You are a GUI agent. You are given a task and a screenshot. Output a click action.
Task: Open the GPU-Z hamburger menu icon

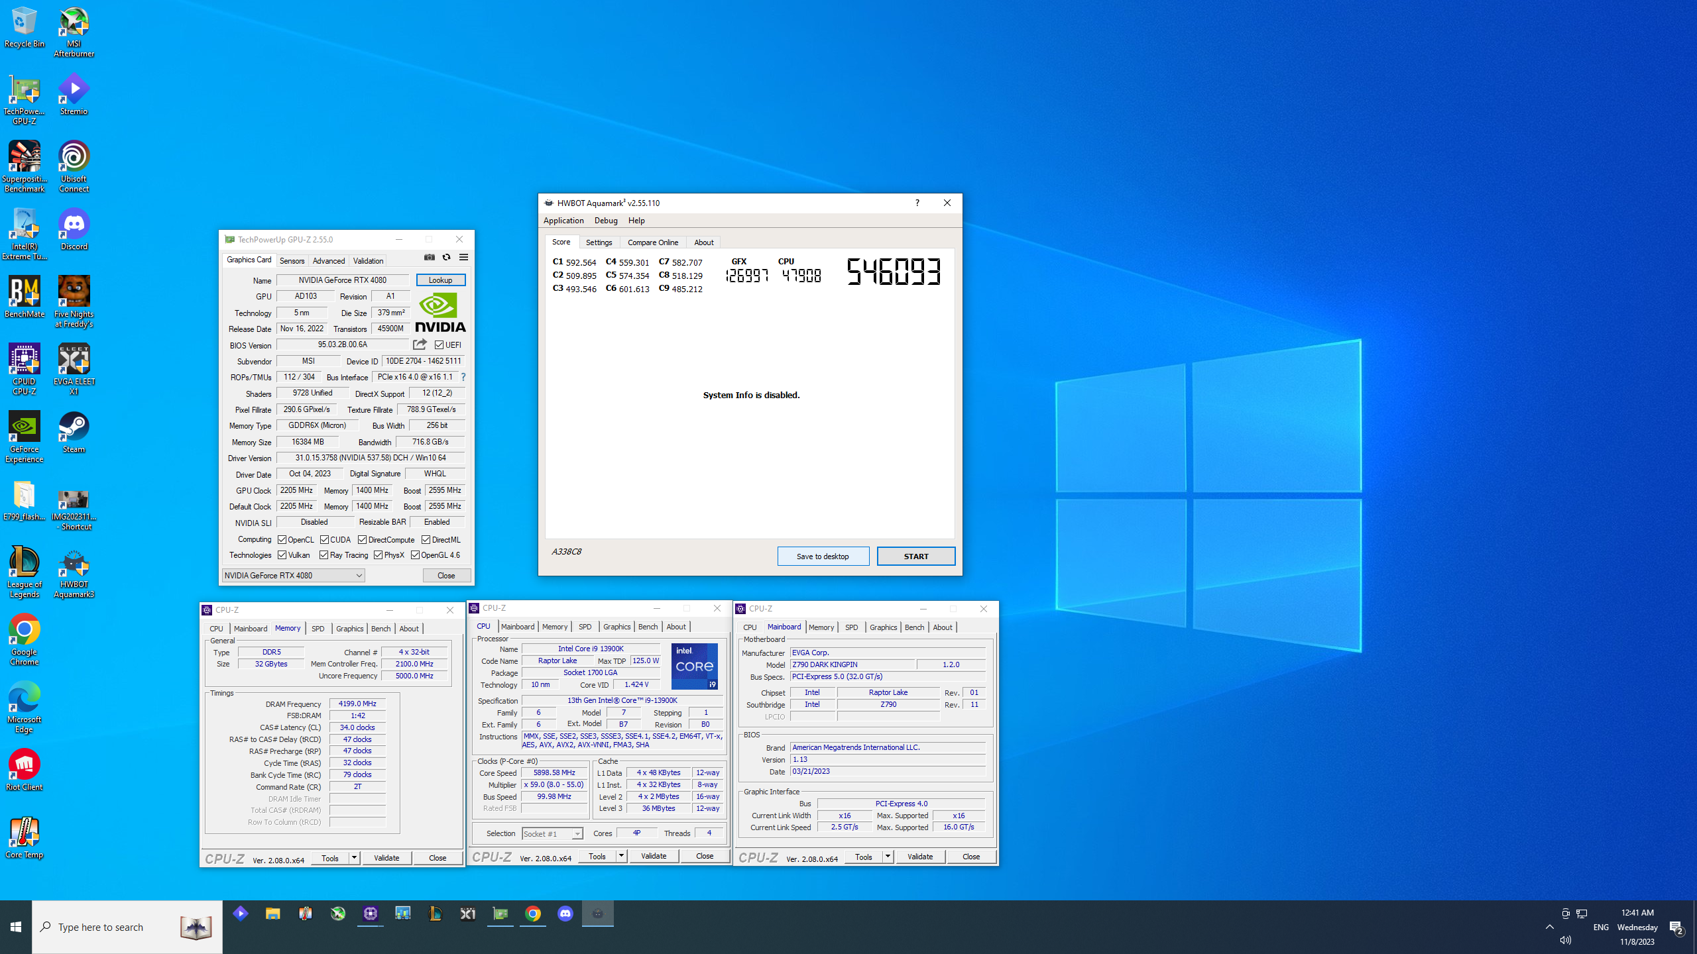click(x=463, y=257)
